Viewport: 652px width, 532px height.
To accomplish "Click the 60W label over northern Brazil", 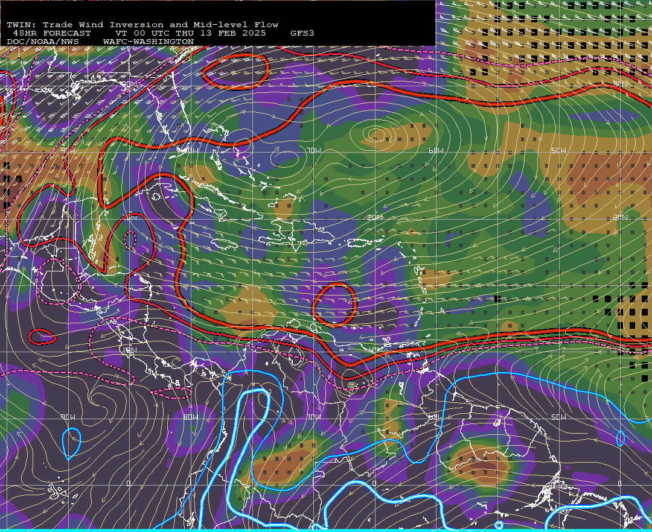I will click(x=436, y=417).
